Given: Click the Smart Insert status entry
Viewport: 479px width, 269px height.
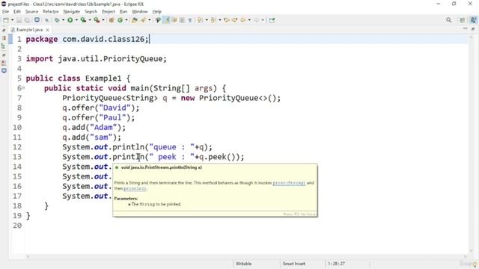Looking at the screenshot, I should point(293,264).
